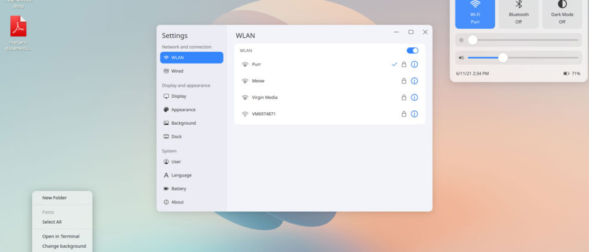Open info for the Meow network
589x252 pixels.
pyautogui.click(x=414, y=81)
